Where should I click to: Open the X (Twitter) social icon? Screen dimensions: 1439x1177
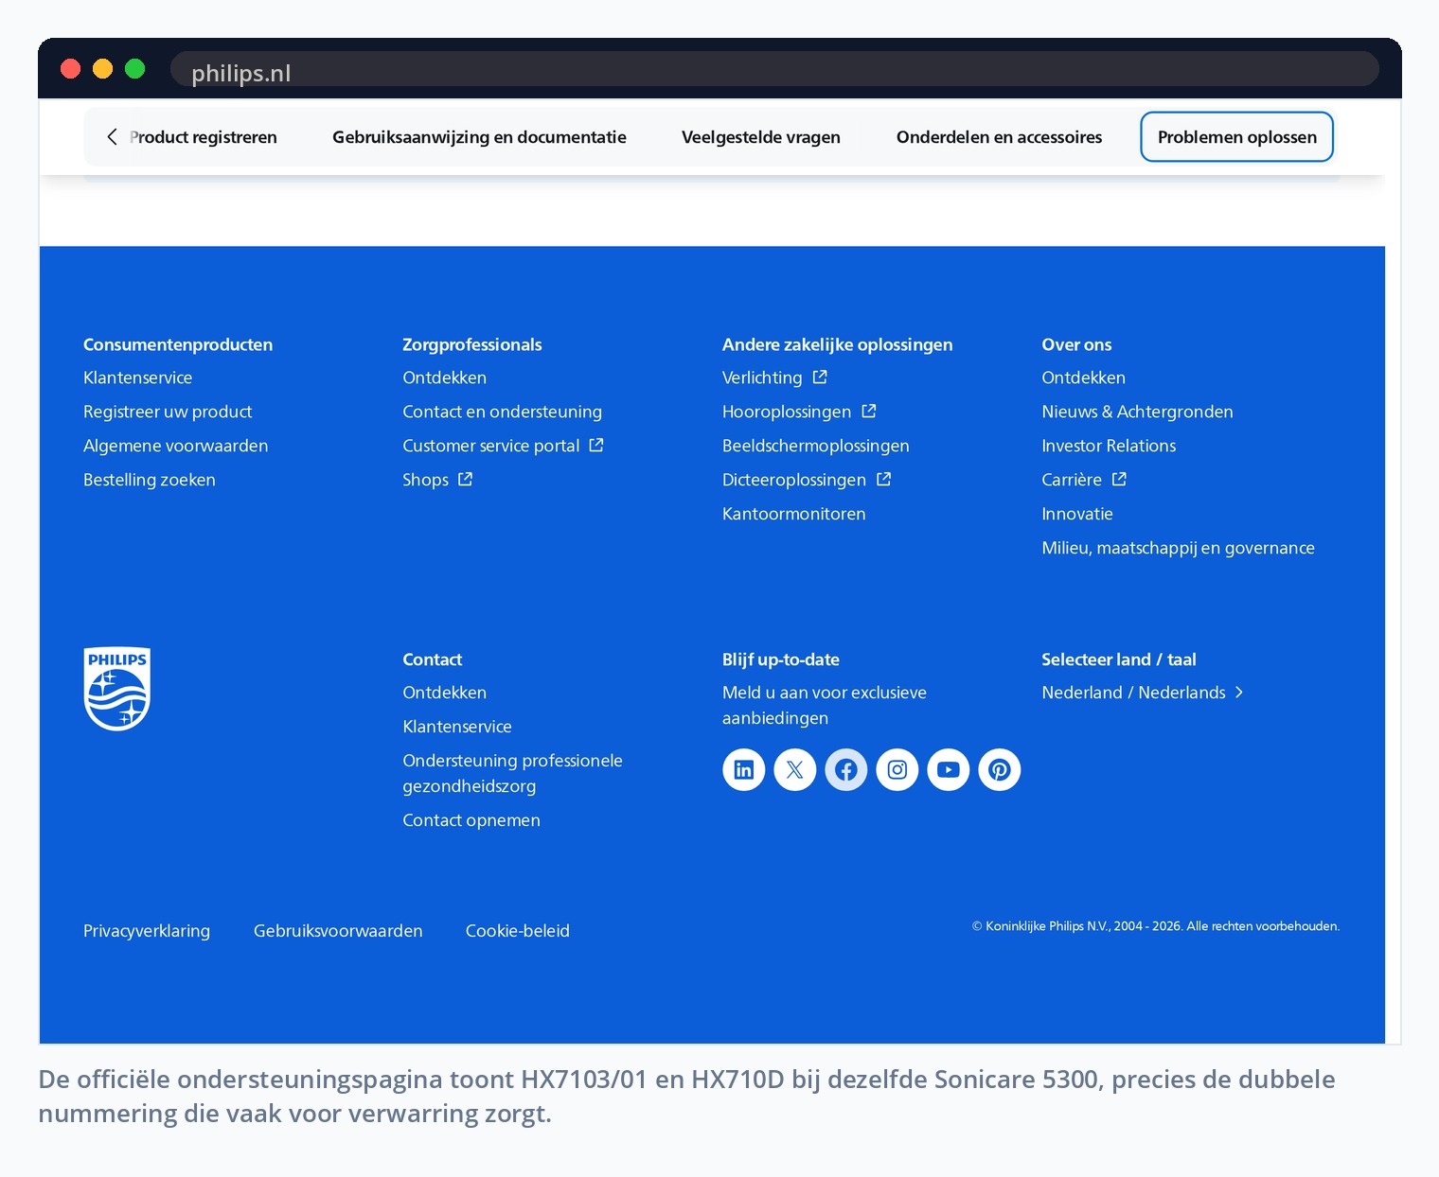795,769
